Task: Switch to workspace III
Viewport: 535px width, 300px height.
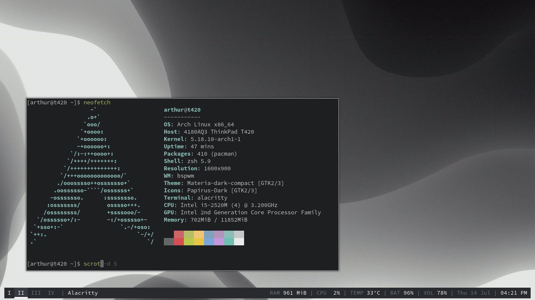Action: tap(35, 293)
